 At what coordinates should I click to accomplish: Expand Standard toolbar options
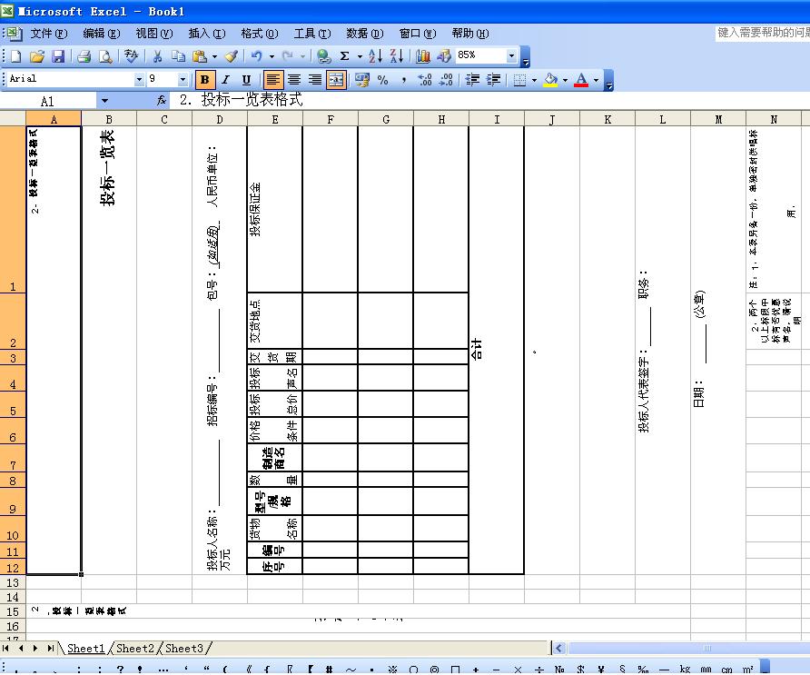point(526,56)
